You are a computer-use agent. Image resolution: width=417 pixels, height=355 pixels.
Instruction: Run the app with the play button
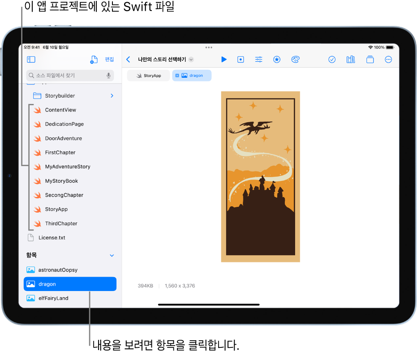[x=224, y=60]
